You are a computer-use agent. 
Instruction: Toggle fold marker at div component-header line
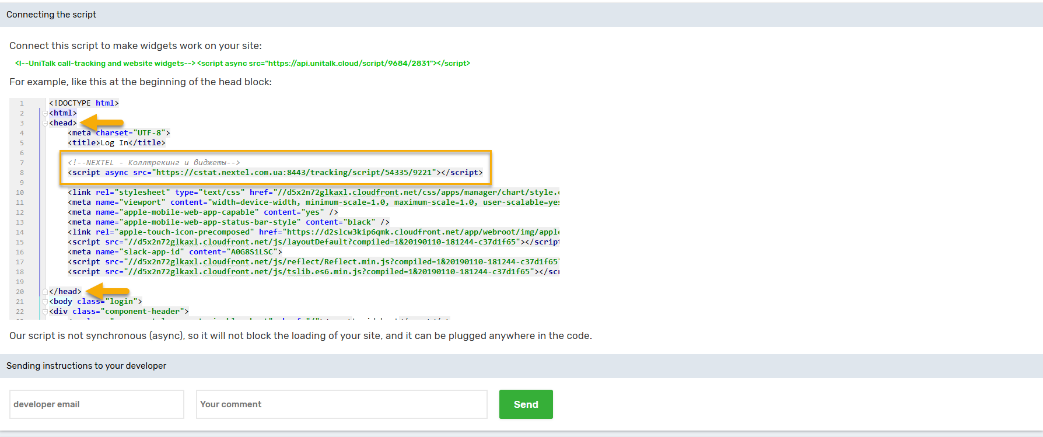(45, 312)
